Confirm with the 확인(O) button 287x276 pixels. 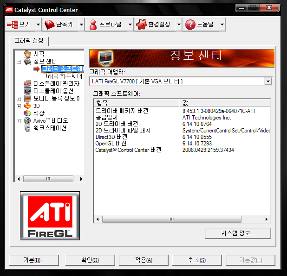pos(90,260)
